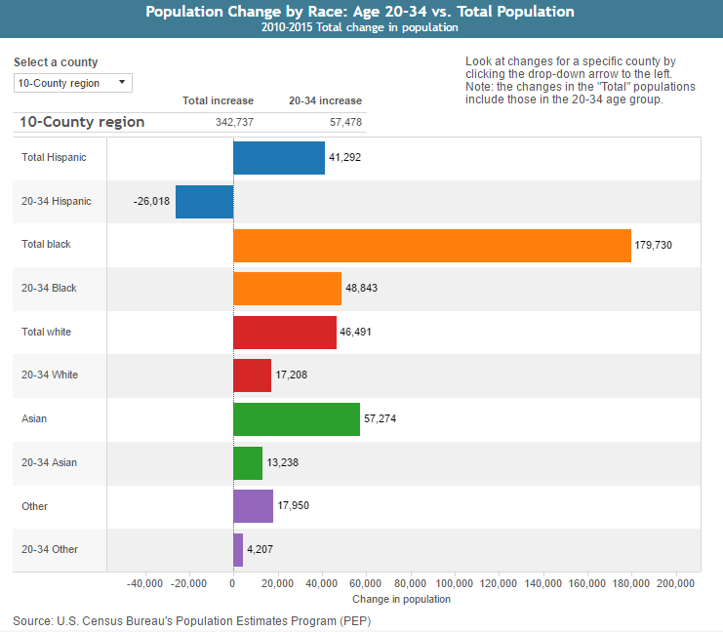Click the 179,730 value label
The image size is (723, 632).
654,245
